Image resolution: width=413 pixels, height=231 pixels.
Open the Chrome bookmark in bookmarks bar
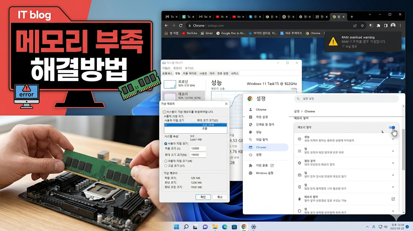(313, 33)
